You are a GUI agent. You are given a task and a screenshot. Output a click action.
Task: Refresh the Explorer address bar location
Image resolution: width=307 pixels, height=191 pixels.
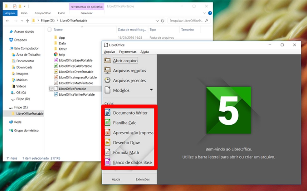pyautogui.click(x=163, y=21)
